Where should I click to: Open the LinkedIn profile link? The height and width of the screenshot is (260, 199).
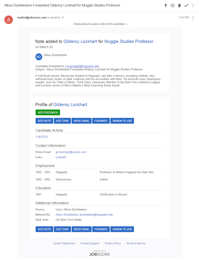coord(61,157)
